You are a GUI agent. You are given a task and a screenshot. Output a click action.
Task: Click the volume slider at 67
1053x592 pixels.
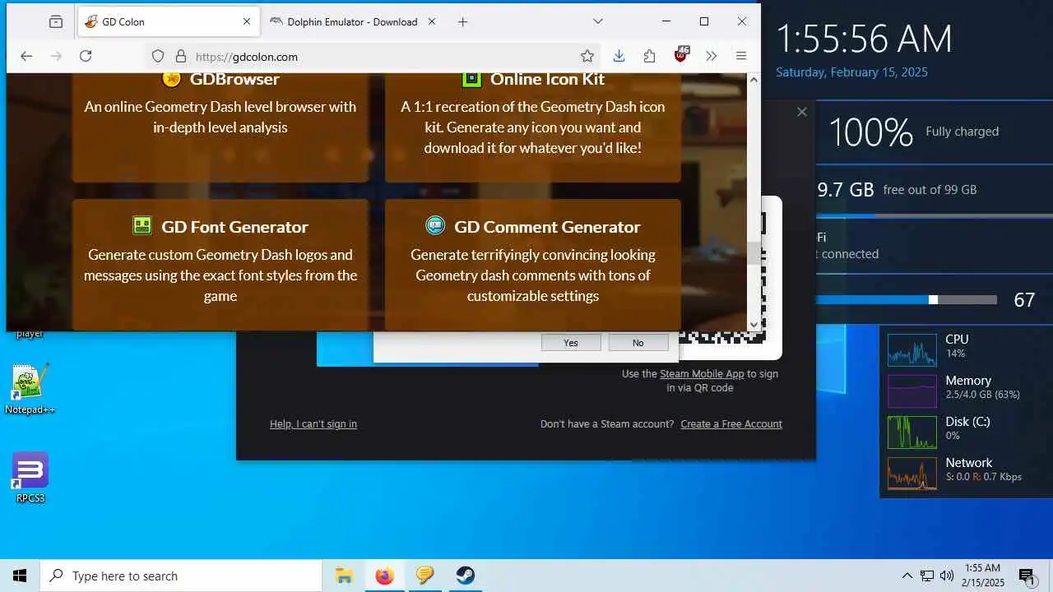(x=907, y=300)
